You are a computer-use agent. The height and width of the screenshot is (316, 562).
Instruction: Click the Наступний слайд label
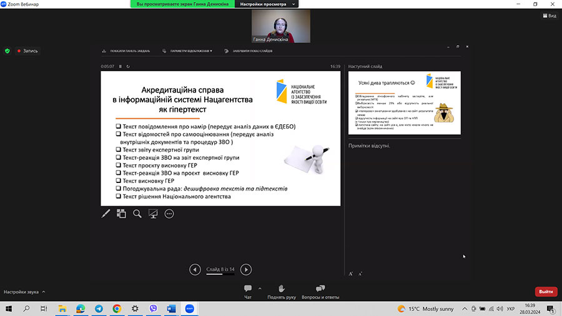(365, 66)
